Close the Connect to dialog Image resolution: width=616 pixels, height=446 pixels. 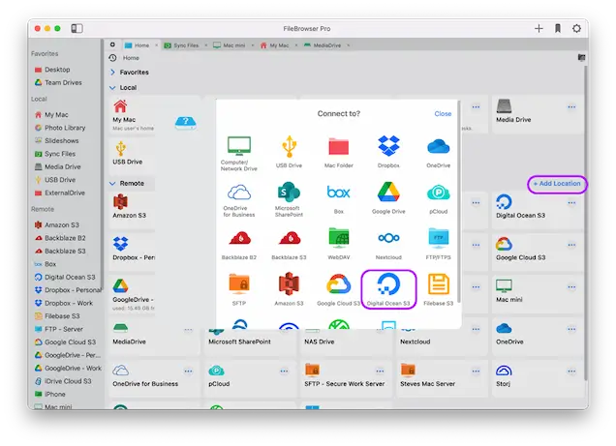[443, 114]
